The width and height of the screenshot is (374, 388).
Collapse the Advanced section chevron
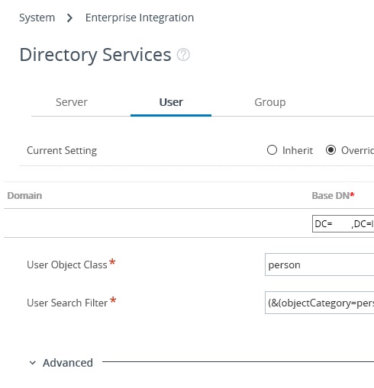tap(33, 363)
